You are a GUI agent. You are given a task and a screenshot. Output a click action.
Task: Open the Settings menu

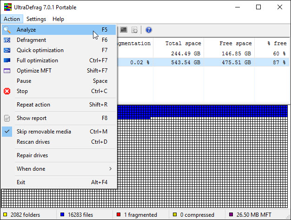36,19
